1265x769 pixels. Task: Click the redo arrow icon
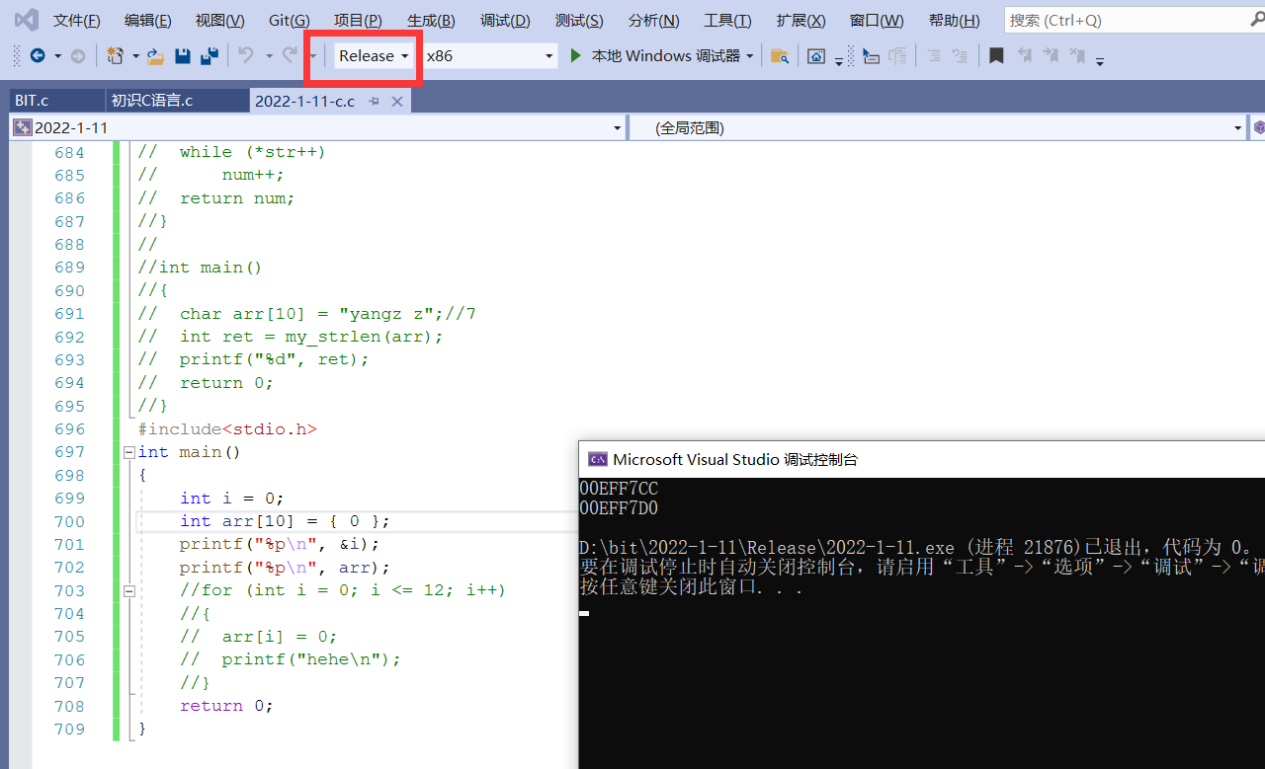pos(290,56)
